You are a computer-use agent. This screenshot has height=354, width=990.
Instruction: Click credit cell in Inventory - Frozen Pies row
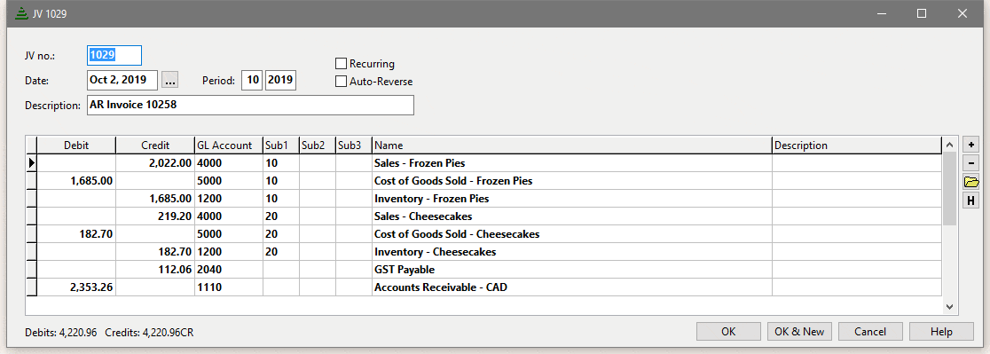coord(154,199)
